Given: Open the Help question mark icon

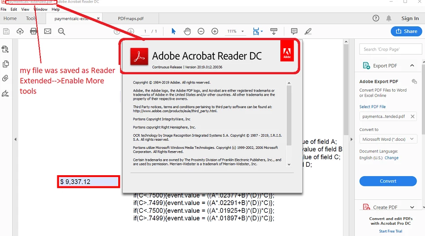Looking at the screenshot, I should pos(376,18).
